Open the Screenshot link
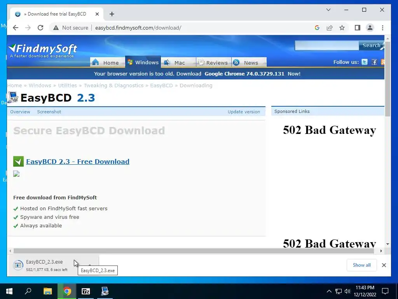Screen dimensions: 398x299 pyautogui.click(x=49, y=112)
